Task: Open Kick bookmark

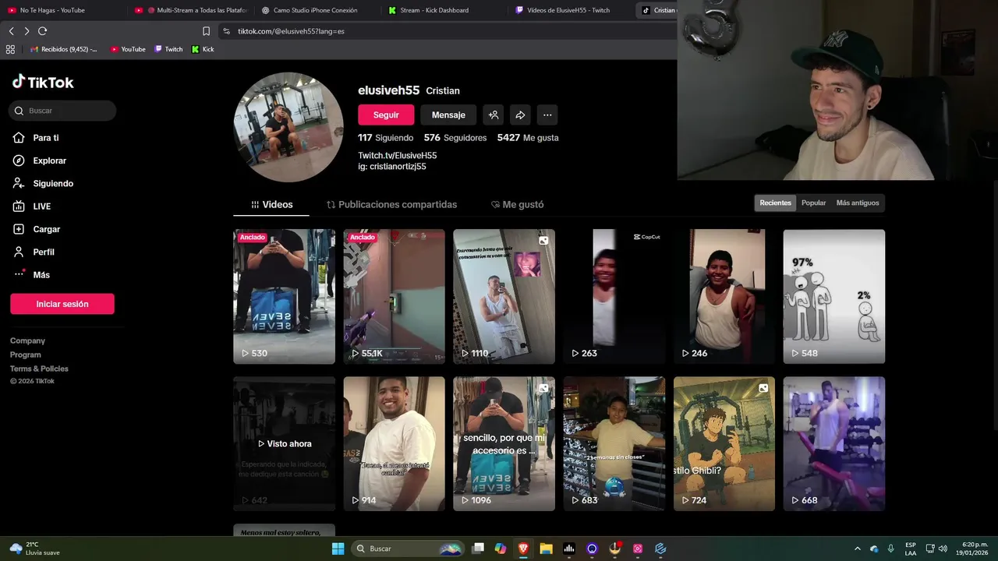Action: coord(203,49)
